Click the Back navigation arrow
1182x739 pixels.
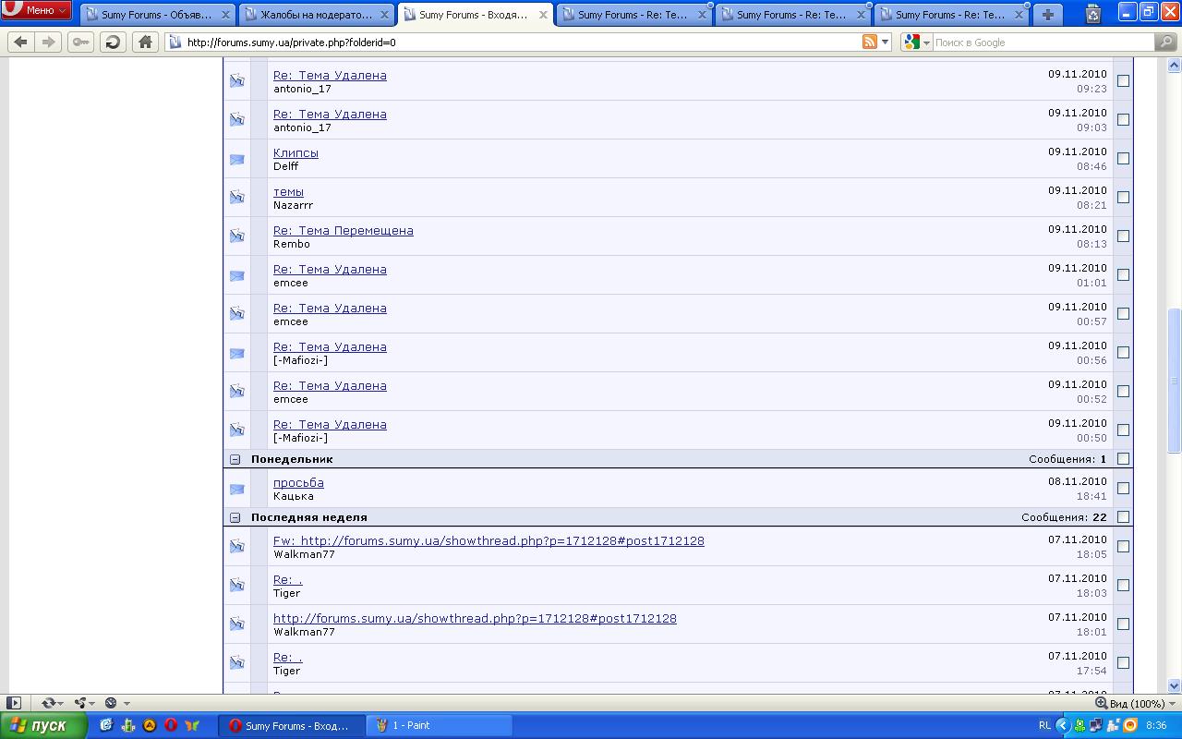tap(21, 42)
